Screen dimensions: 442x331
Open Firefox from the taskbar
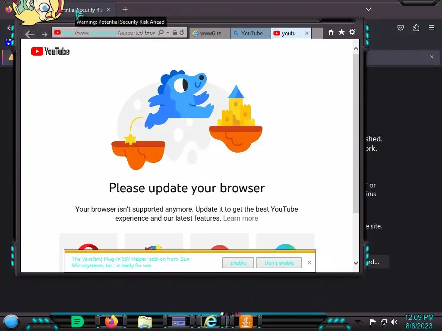[x=111, y=321]
